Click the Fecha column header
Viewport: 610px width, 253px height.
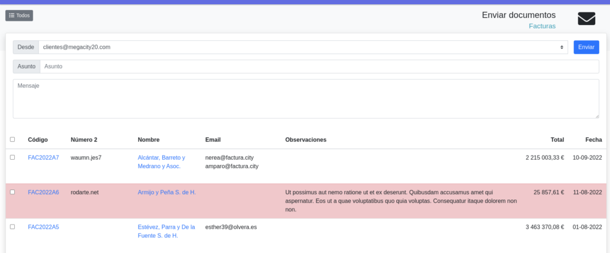coord(593,140)
